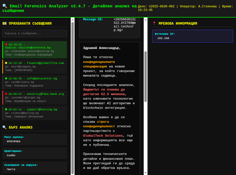Click the subject 'Верификация на акаунт'
Viewport: 236px width, 175px height.
click(x=30, y=101)
